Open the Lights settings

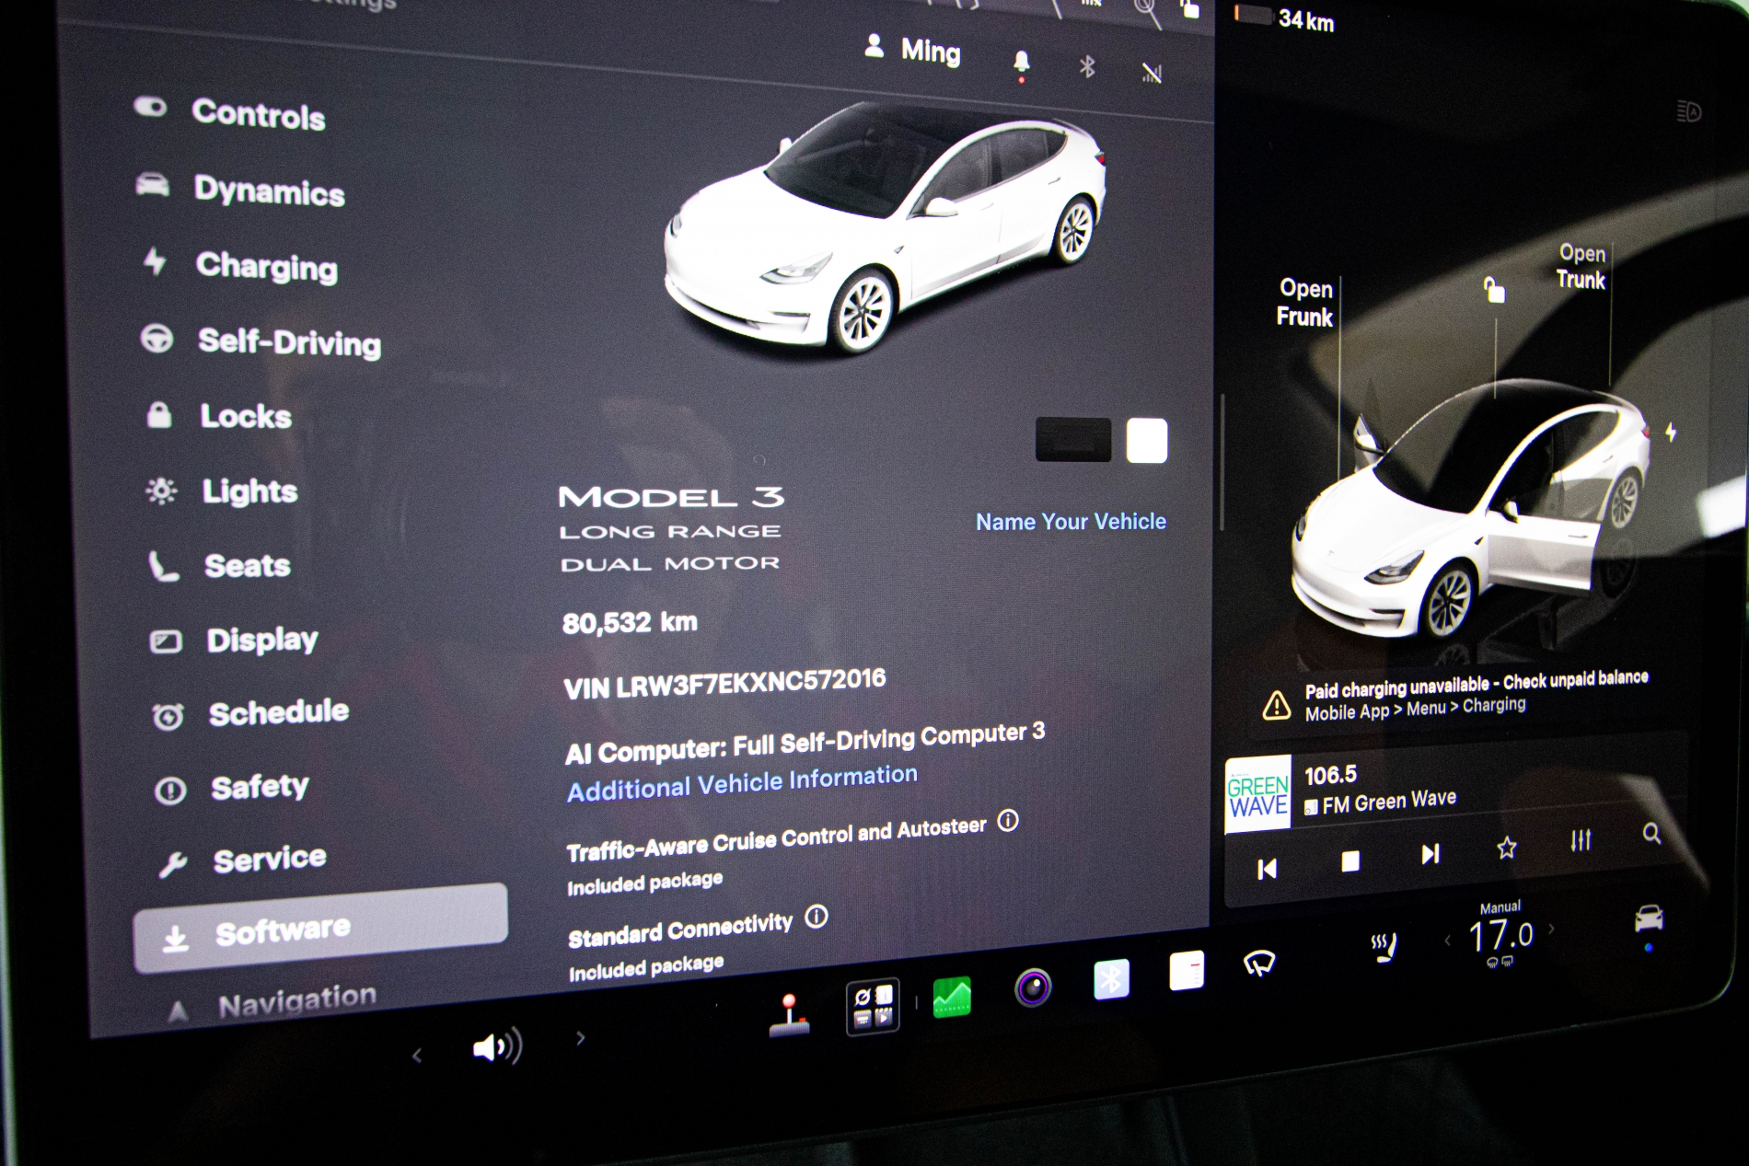[222, 491]
